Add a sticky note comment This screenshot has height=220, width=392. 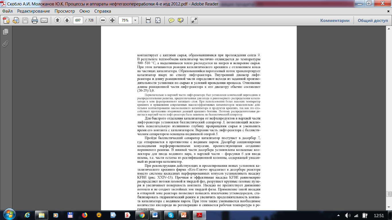click(x=171, y=20)
